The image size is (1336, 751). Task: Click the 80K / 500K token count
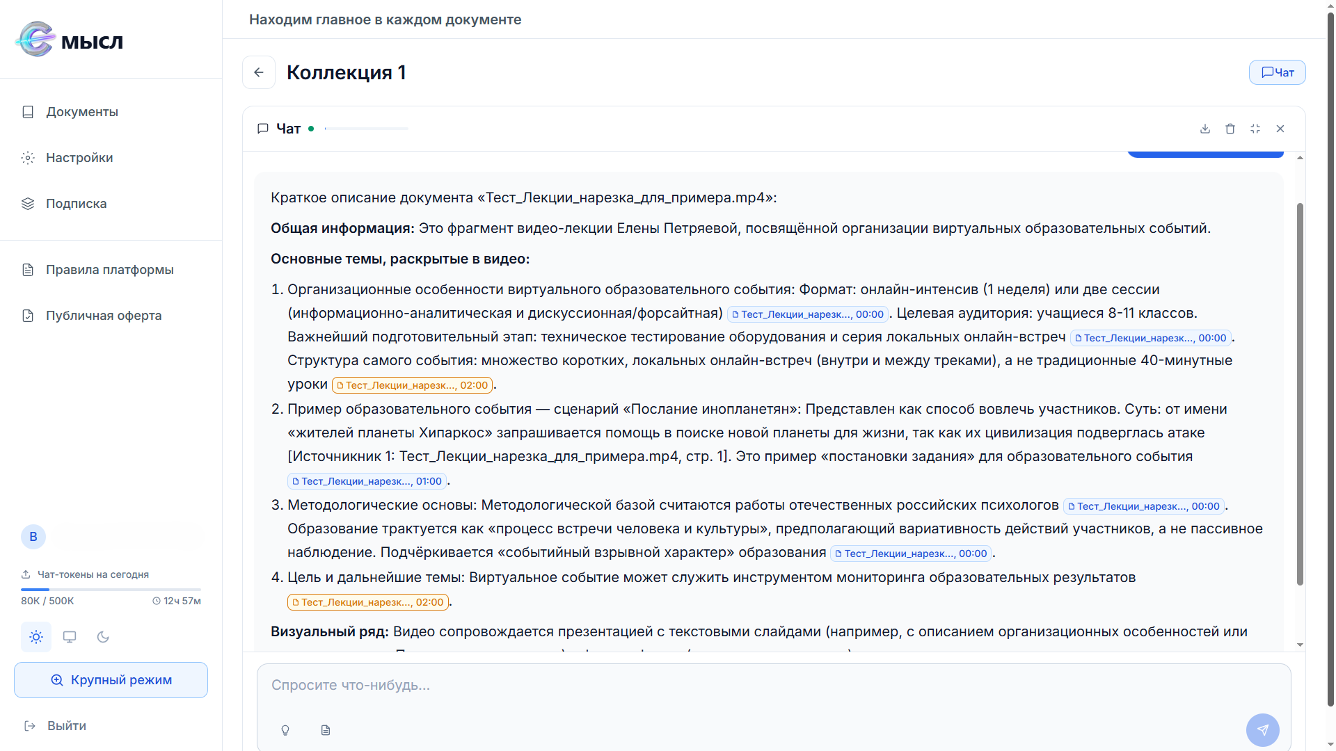tap(47, 601)
